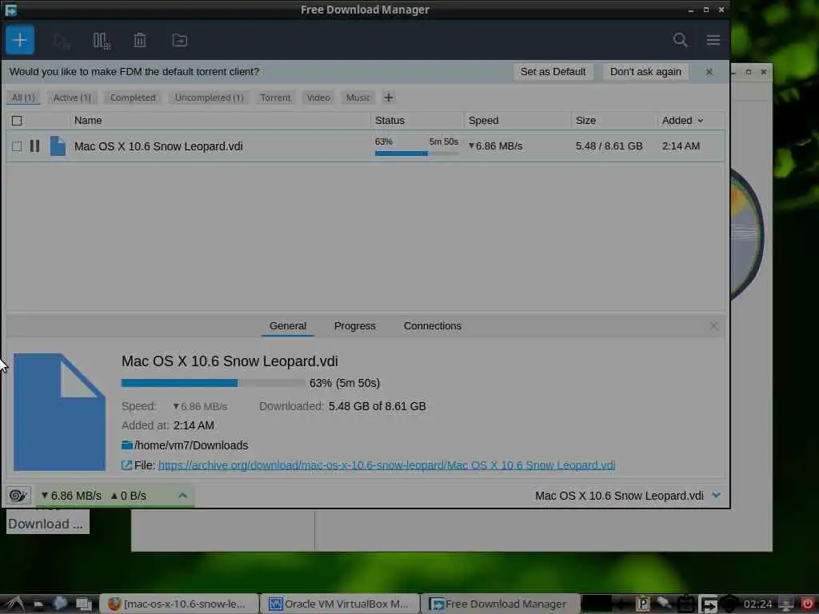Screen dimensions: 819x614
Task: Sort by the Added column header
Action: click(683, 121)
